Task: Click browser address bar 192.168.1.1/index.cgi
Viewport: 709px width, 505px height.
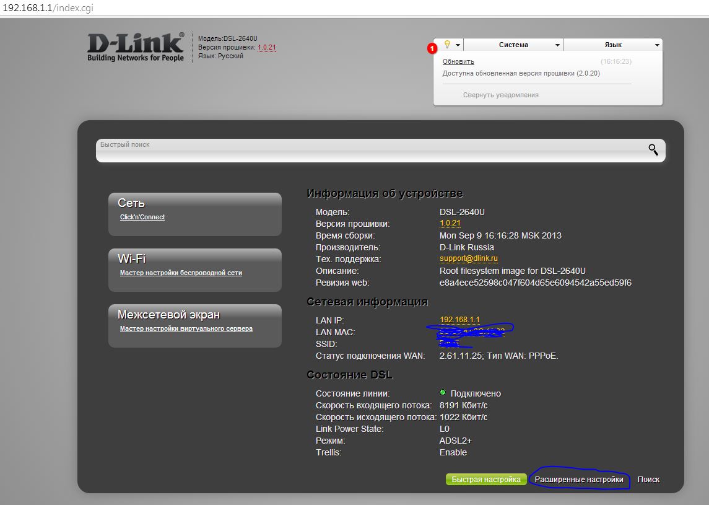Action: tap(48, 7)
